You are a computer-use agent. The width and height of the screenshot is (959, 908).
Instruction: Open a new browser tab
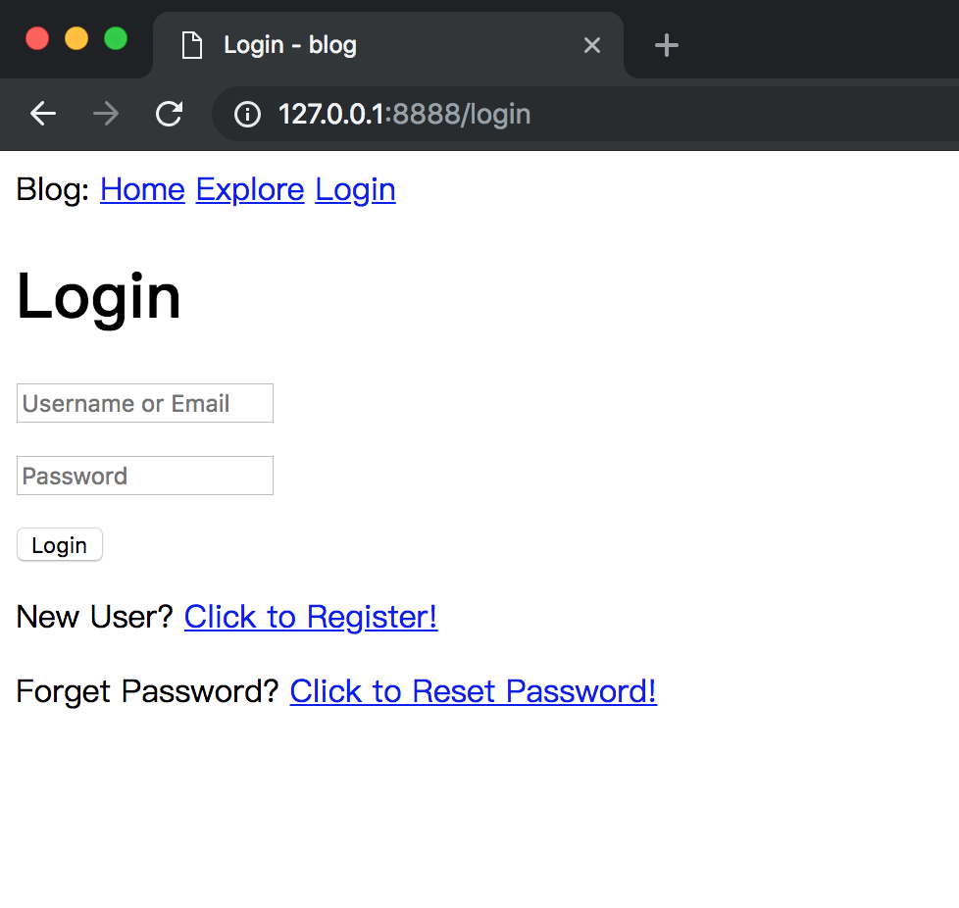tap(667, 45)
